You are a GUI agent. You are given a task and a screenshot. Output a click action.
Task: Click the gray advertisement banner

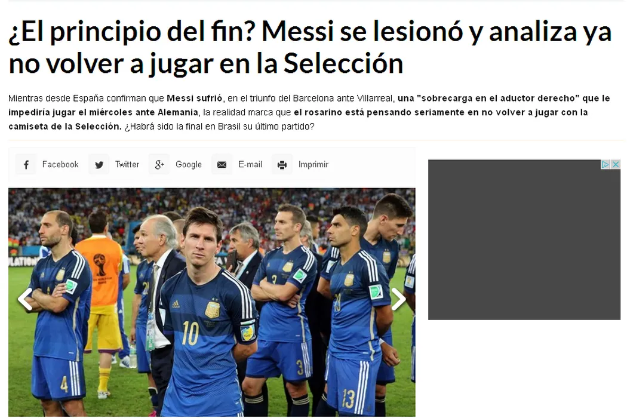[x=524, y=239]
